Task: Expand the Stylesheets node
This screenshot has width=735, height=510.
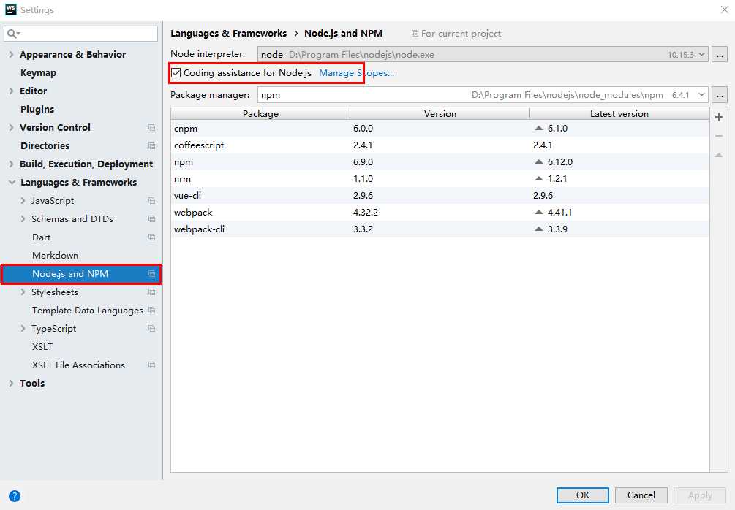Action: pos(23,292)
